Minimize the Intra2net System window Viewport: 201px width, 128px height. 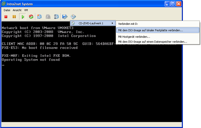(167, 4)
